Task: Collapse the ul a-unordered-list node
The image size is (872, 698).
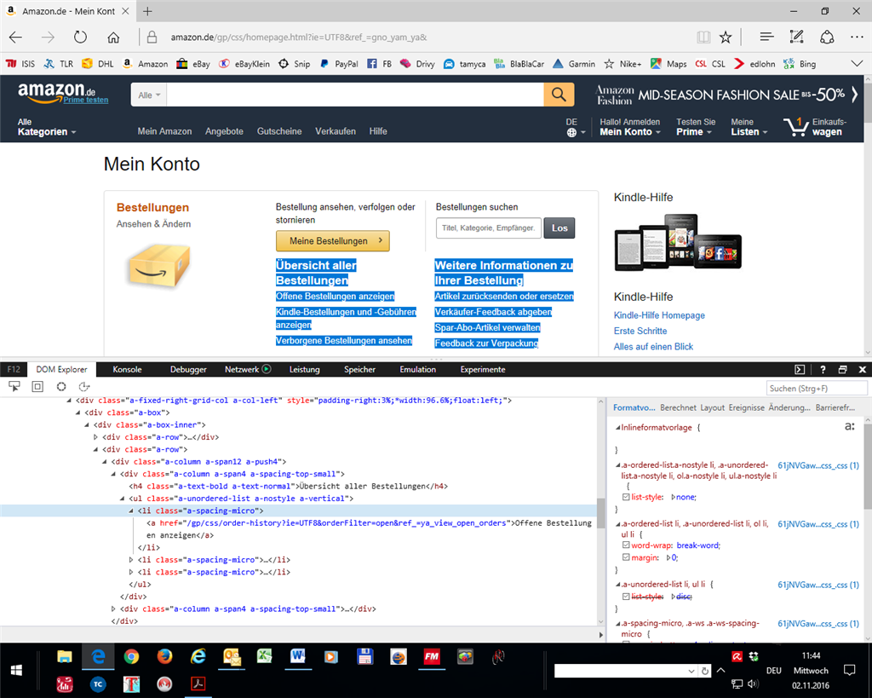Action: (123, 499)
